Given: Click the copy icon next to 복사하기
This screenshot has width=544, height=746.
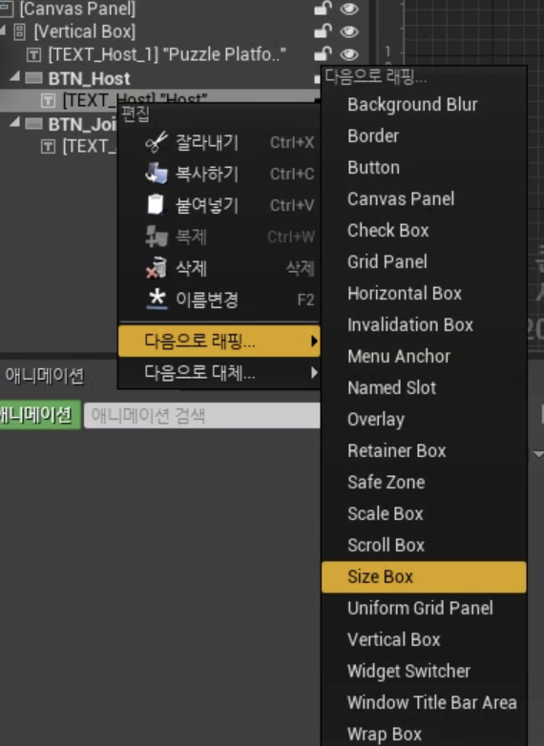Looking at the screenshot, I should coord(157,174).
